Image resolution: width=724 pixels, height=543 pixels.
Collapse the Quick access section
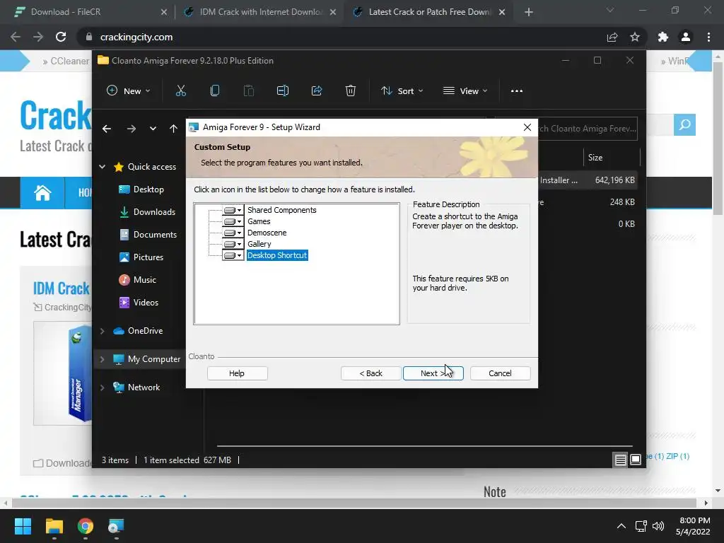102,167
